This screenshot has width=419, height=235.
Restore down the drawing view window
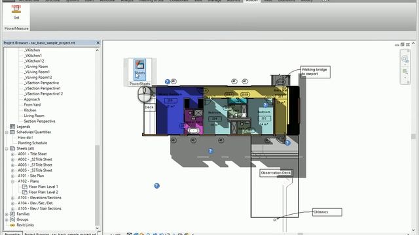(x=402, y=45)
